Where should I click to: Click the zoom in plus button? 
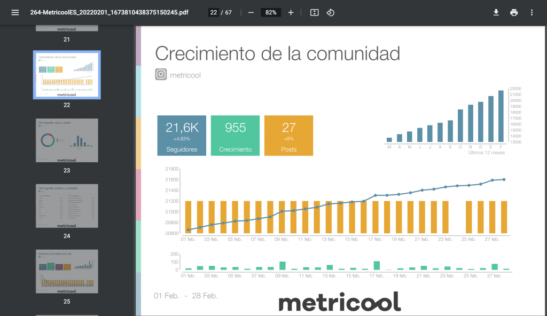click(291, 13)
